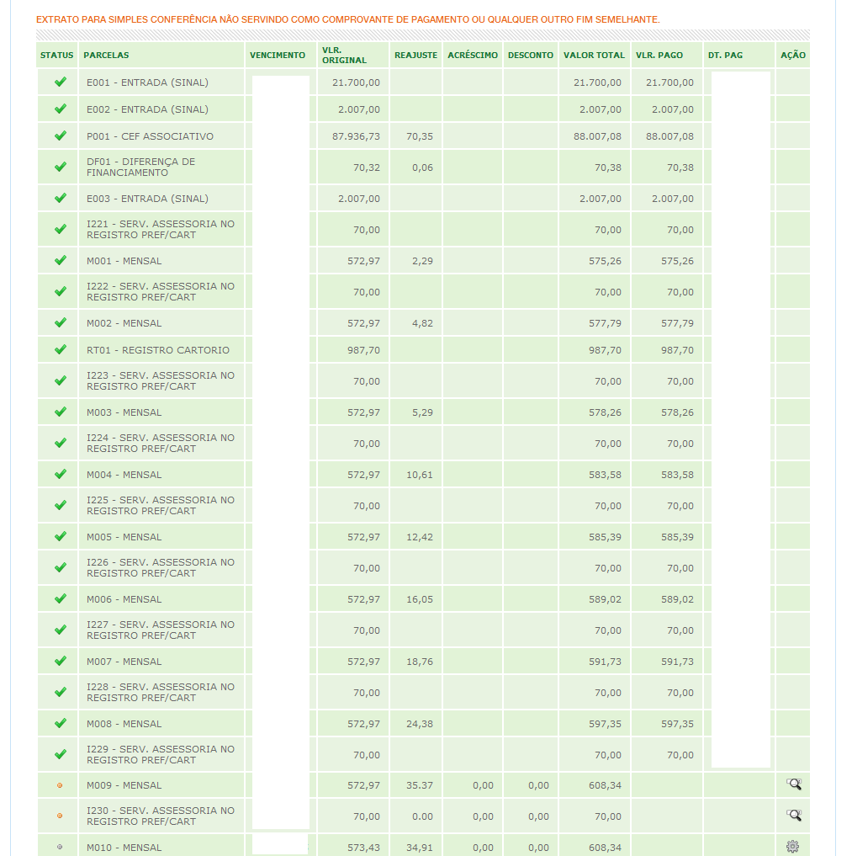Click reajuste value 34,91 for M010

tap(420, 848)
